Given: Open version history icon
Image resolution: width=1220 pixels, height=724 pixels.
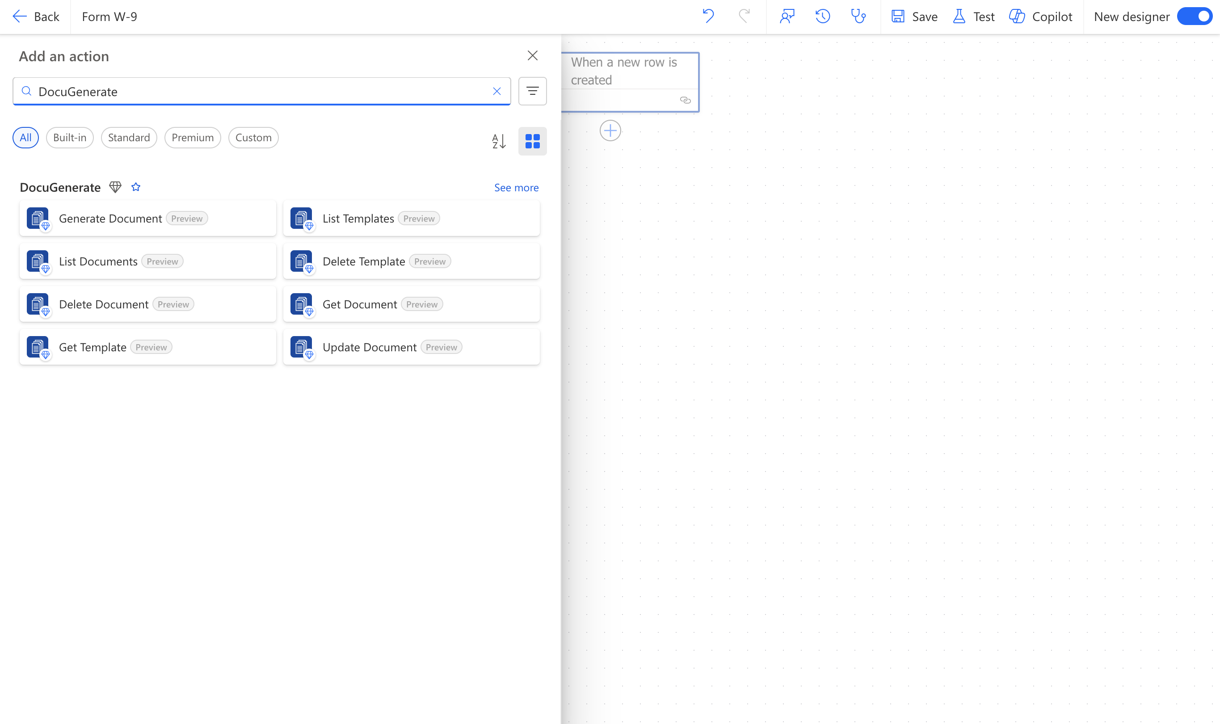Looking at the screenshot, I should (822, 17).
